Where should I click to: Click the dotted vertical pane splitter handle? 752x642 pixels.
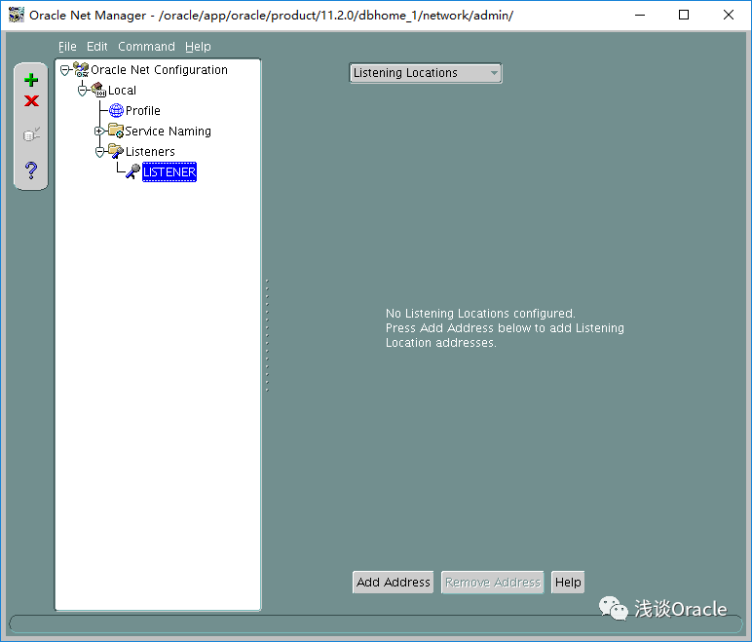coord(267,335)
